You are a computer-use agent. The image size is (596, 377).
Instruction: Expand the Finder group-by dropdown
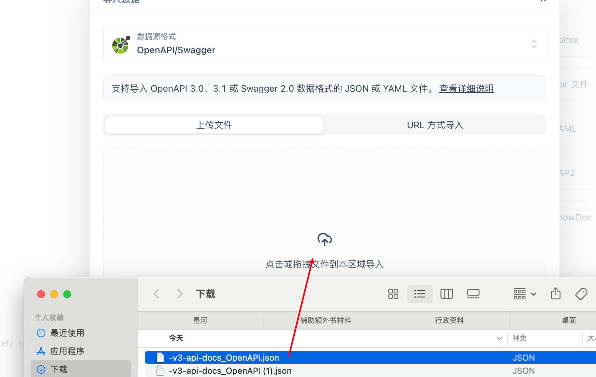point(525,294)
